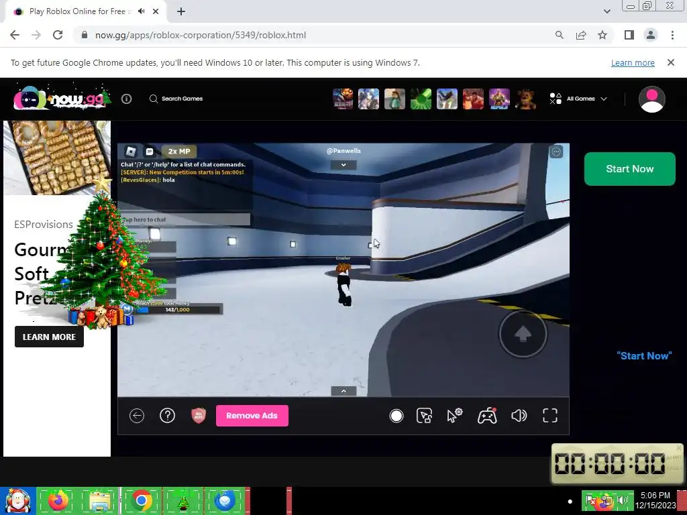Open the Christmas tree taskbar app
Screen dimensions: 687x515
point(182,500)
